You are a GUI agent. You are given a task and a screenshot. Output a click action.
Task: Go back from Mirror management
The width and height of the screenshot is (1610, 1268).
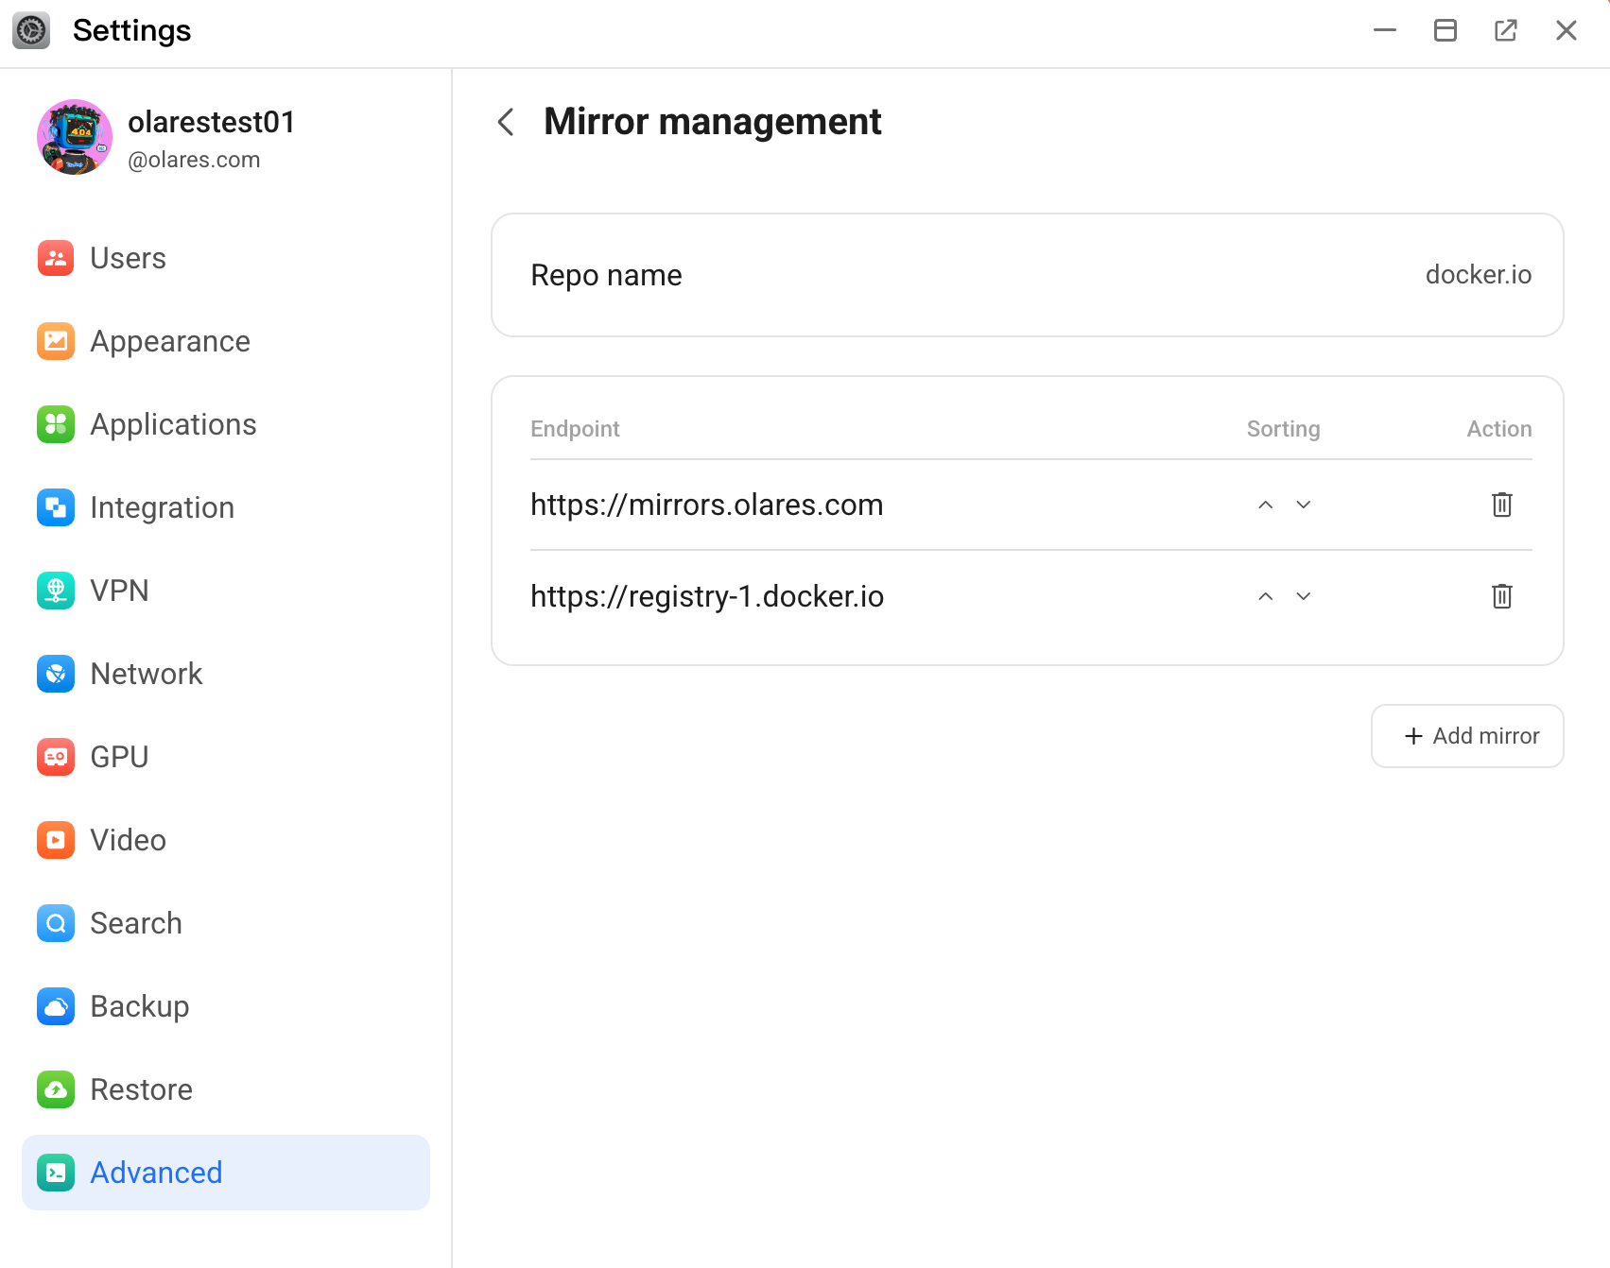pos(505,122)
